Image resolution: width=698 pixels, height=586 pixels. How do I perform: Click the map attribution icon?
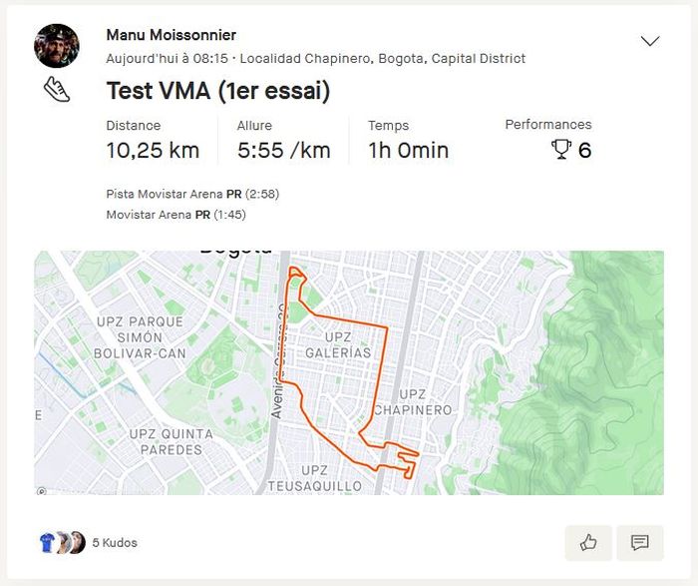tap(41, 490)
